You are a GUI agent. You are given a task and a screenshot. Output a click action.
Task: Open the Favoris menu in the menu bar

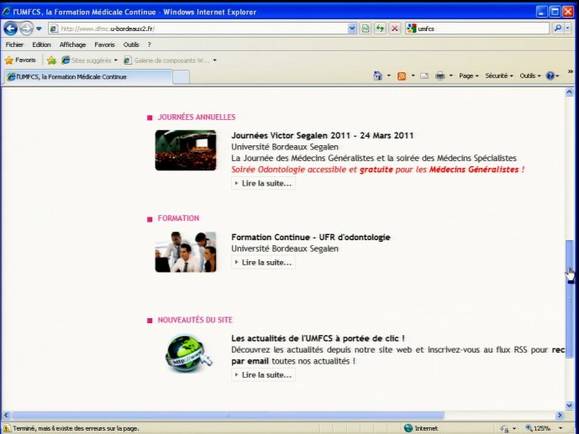click(104, 44)
